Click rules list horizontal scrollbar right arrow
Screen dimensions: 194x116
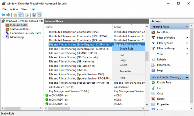pyautogui.click(x=143, y=108)
